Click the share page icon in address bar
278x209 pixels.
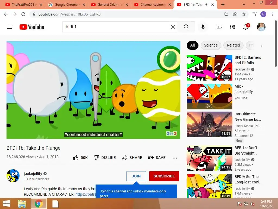[235, 14]
